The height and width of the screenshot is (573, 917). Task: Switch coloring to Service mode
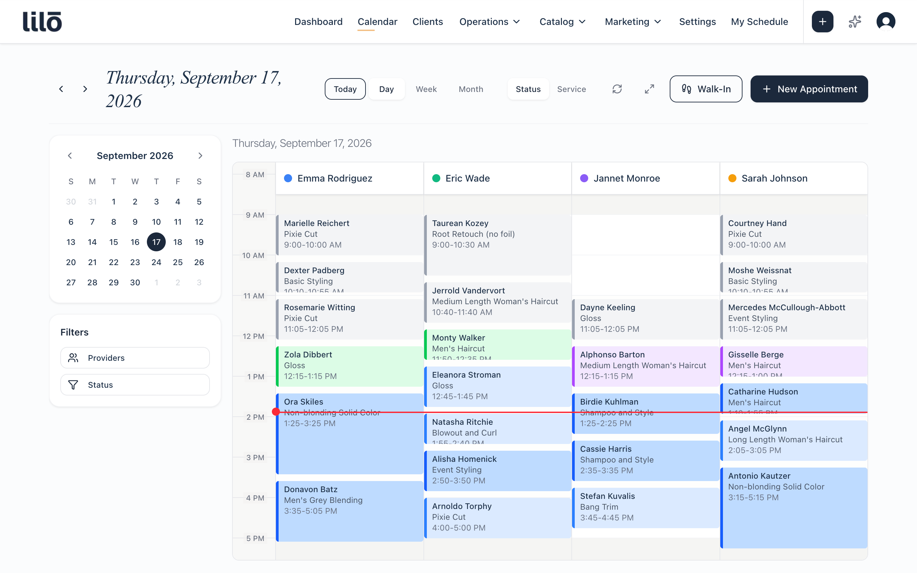[571, 89]
